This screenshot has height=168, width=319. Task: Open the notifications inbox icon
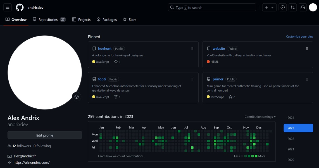coord(303,7)
